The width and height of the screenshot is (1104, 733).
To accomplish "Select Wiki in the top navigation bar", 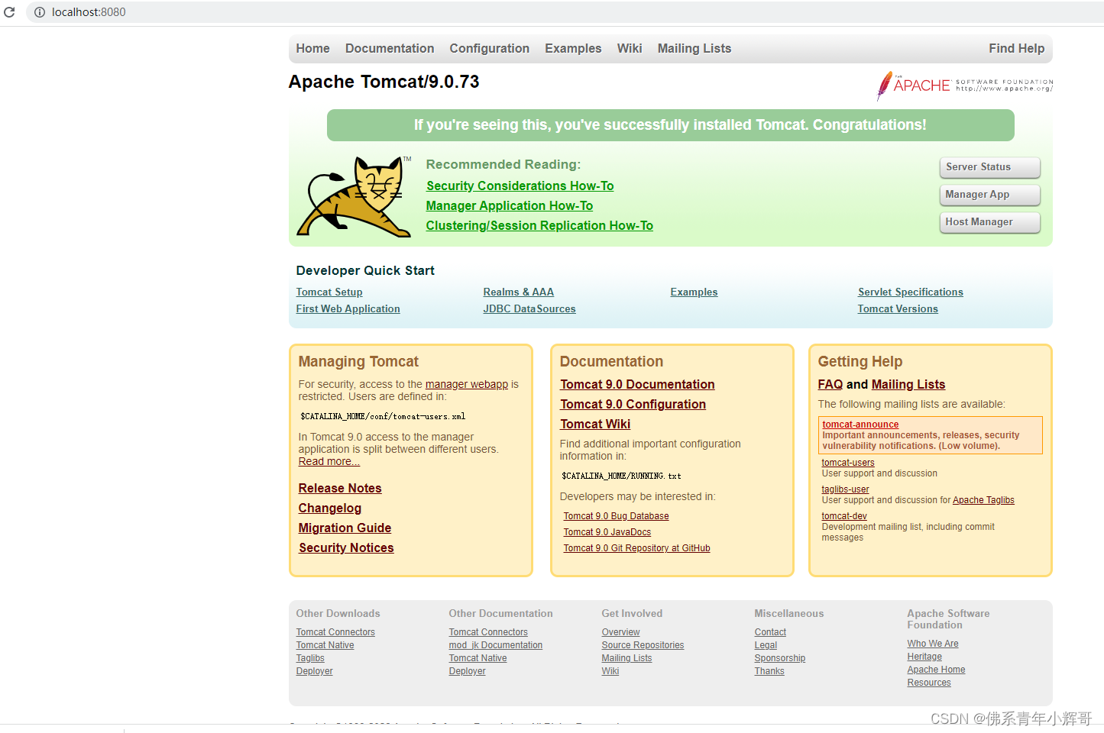I will [x=630, y=48].
